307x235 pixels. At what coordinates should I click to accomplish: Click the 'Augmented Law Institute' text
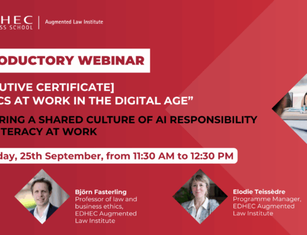pos(74,22)
